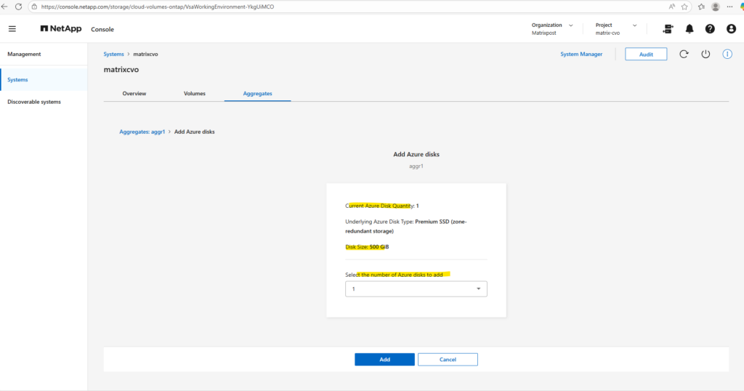
Task: Click the Audit button
Action: [645, 55]
